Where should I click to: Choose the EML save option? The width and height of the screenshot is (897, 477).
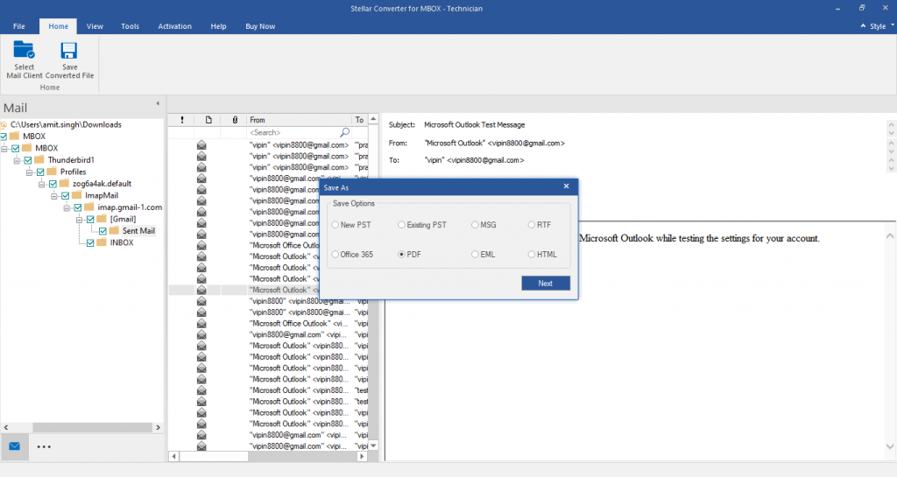tap(484, 254)
